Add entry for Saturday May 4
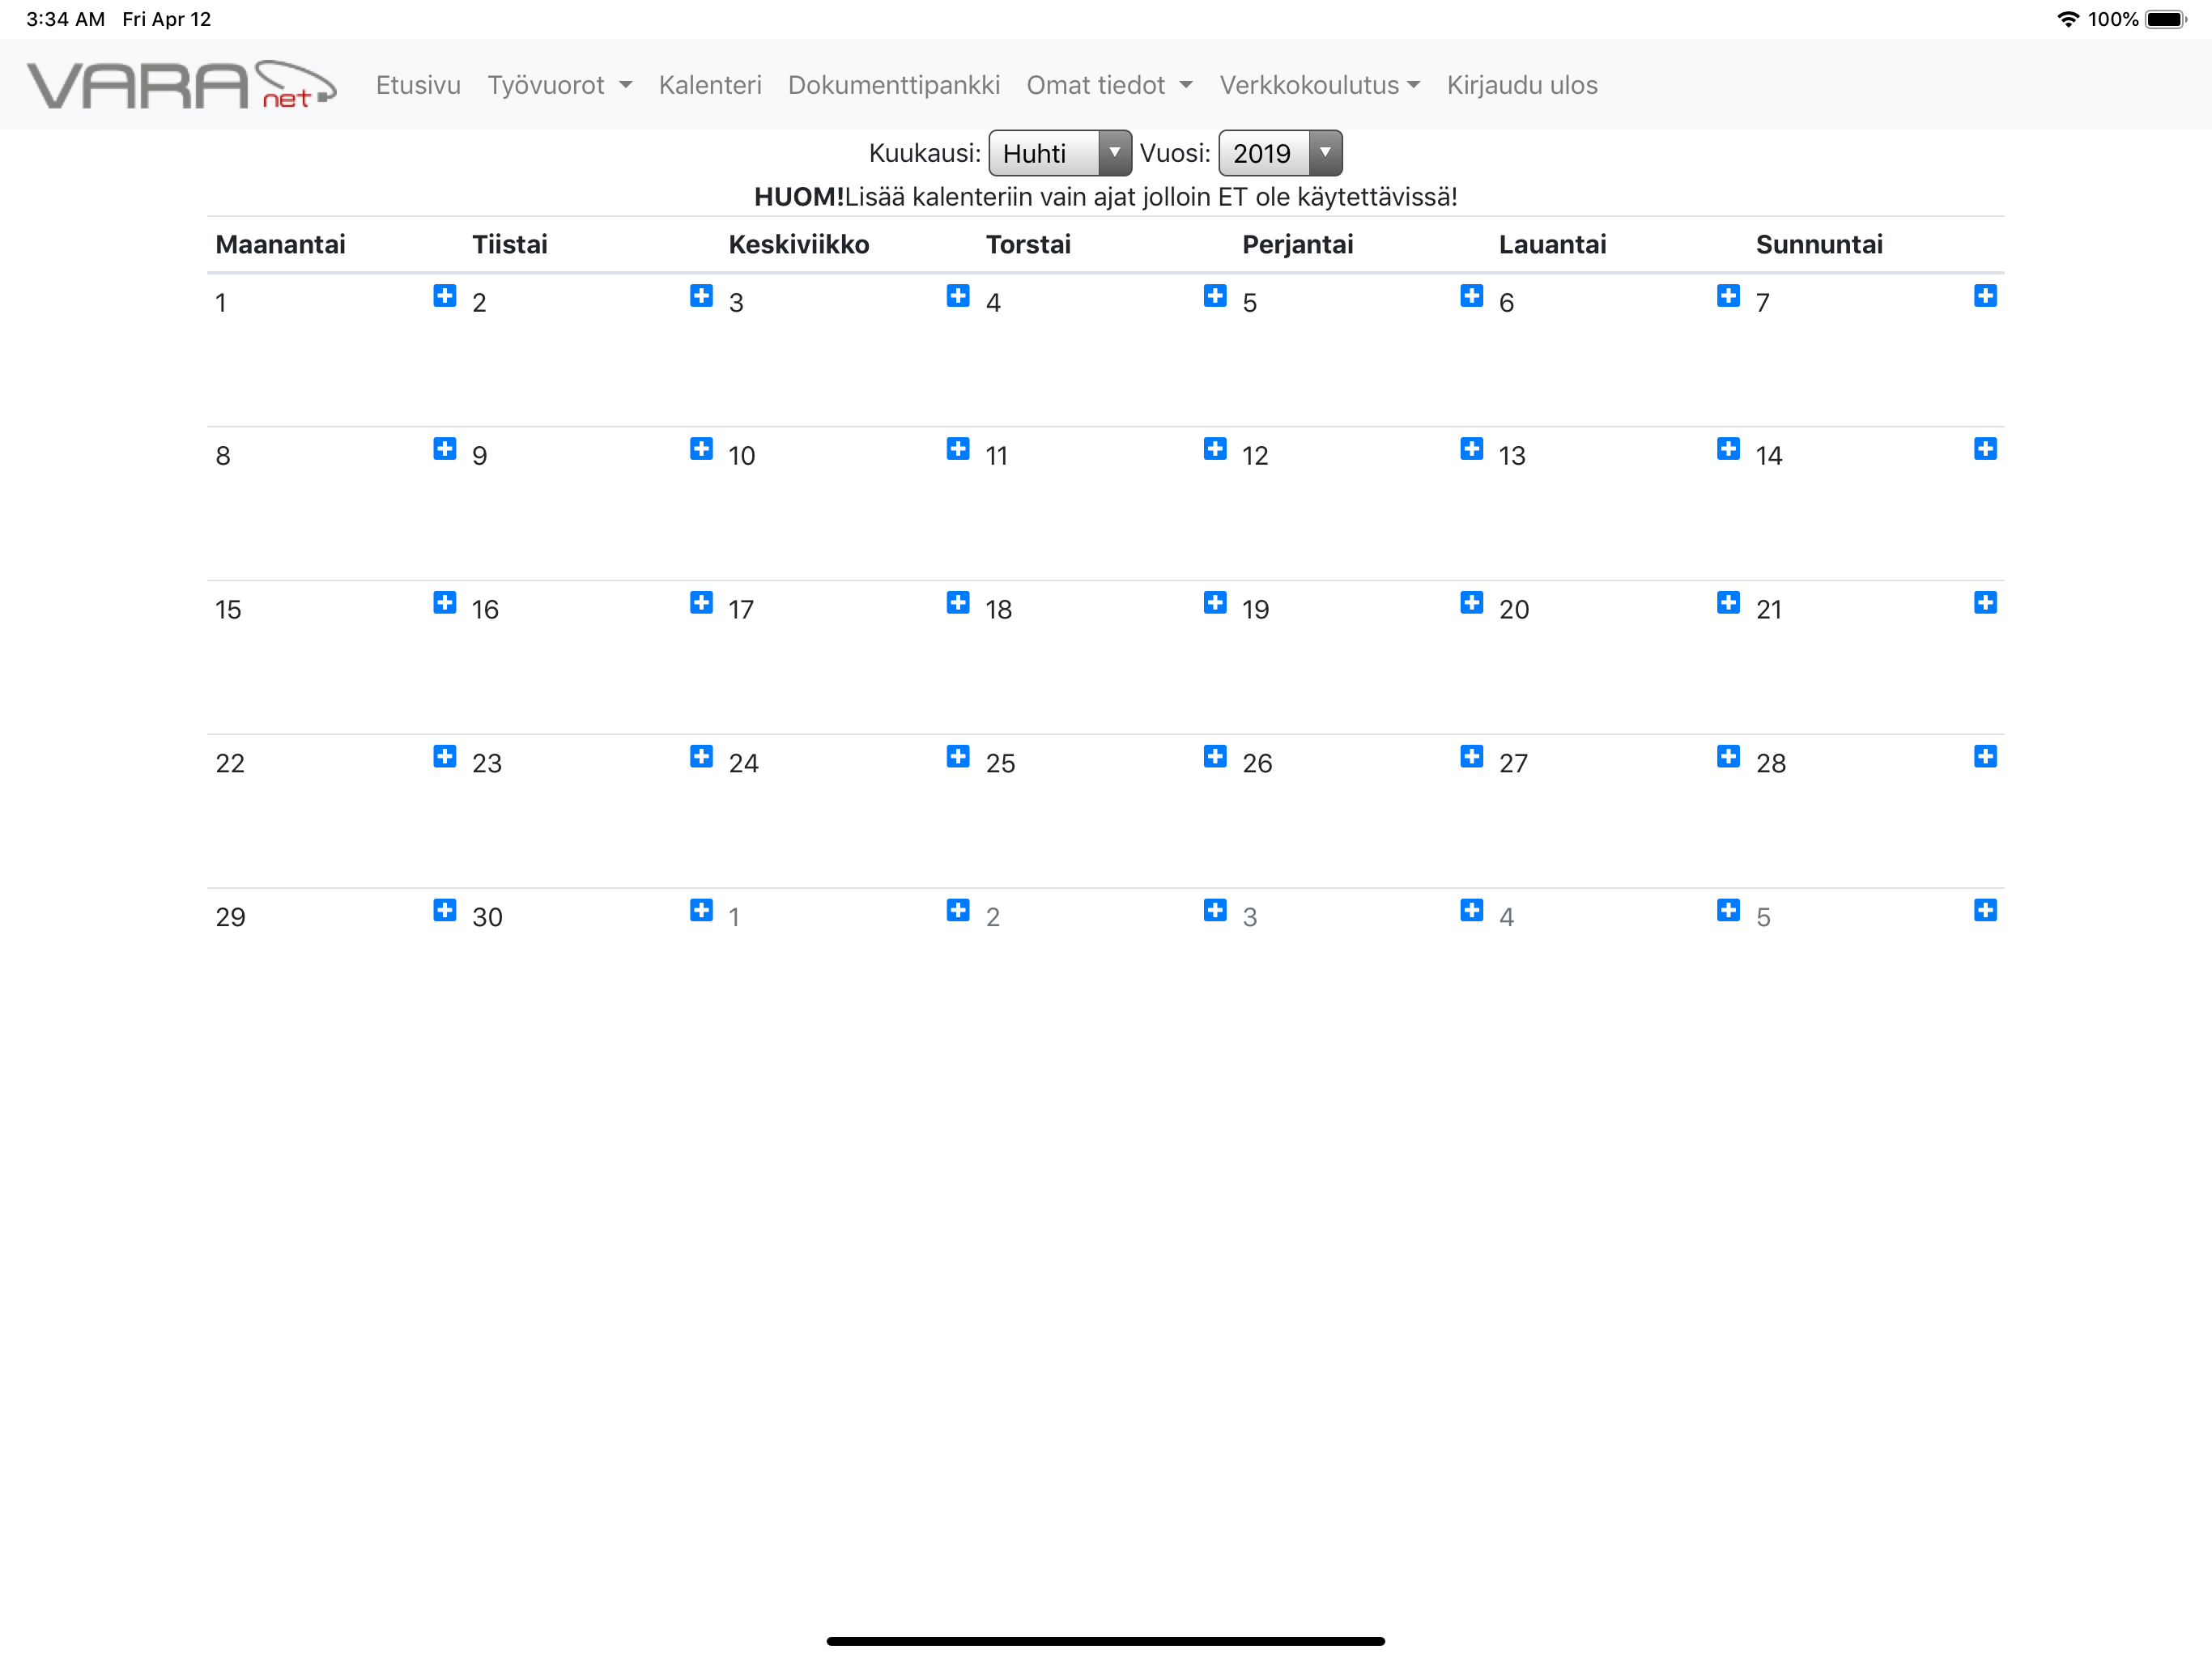This screenshot has width=2212, height=1658. [1728, 910]
